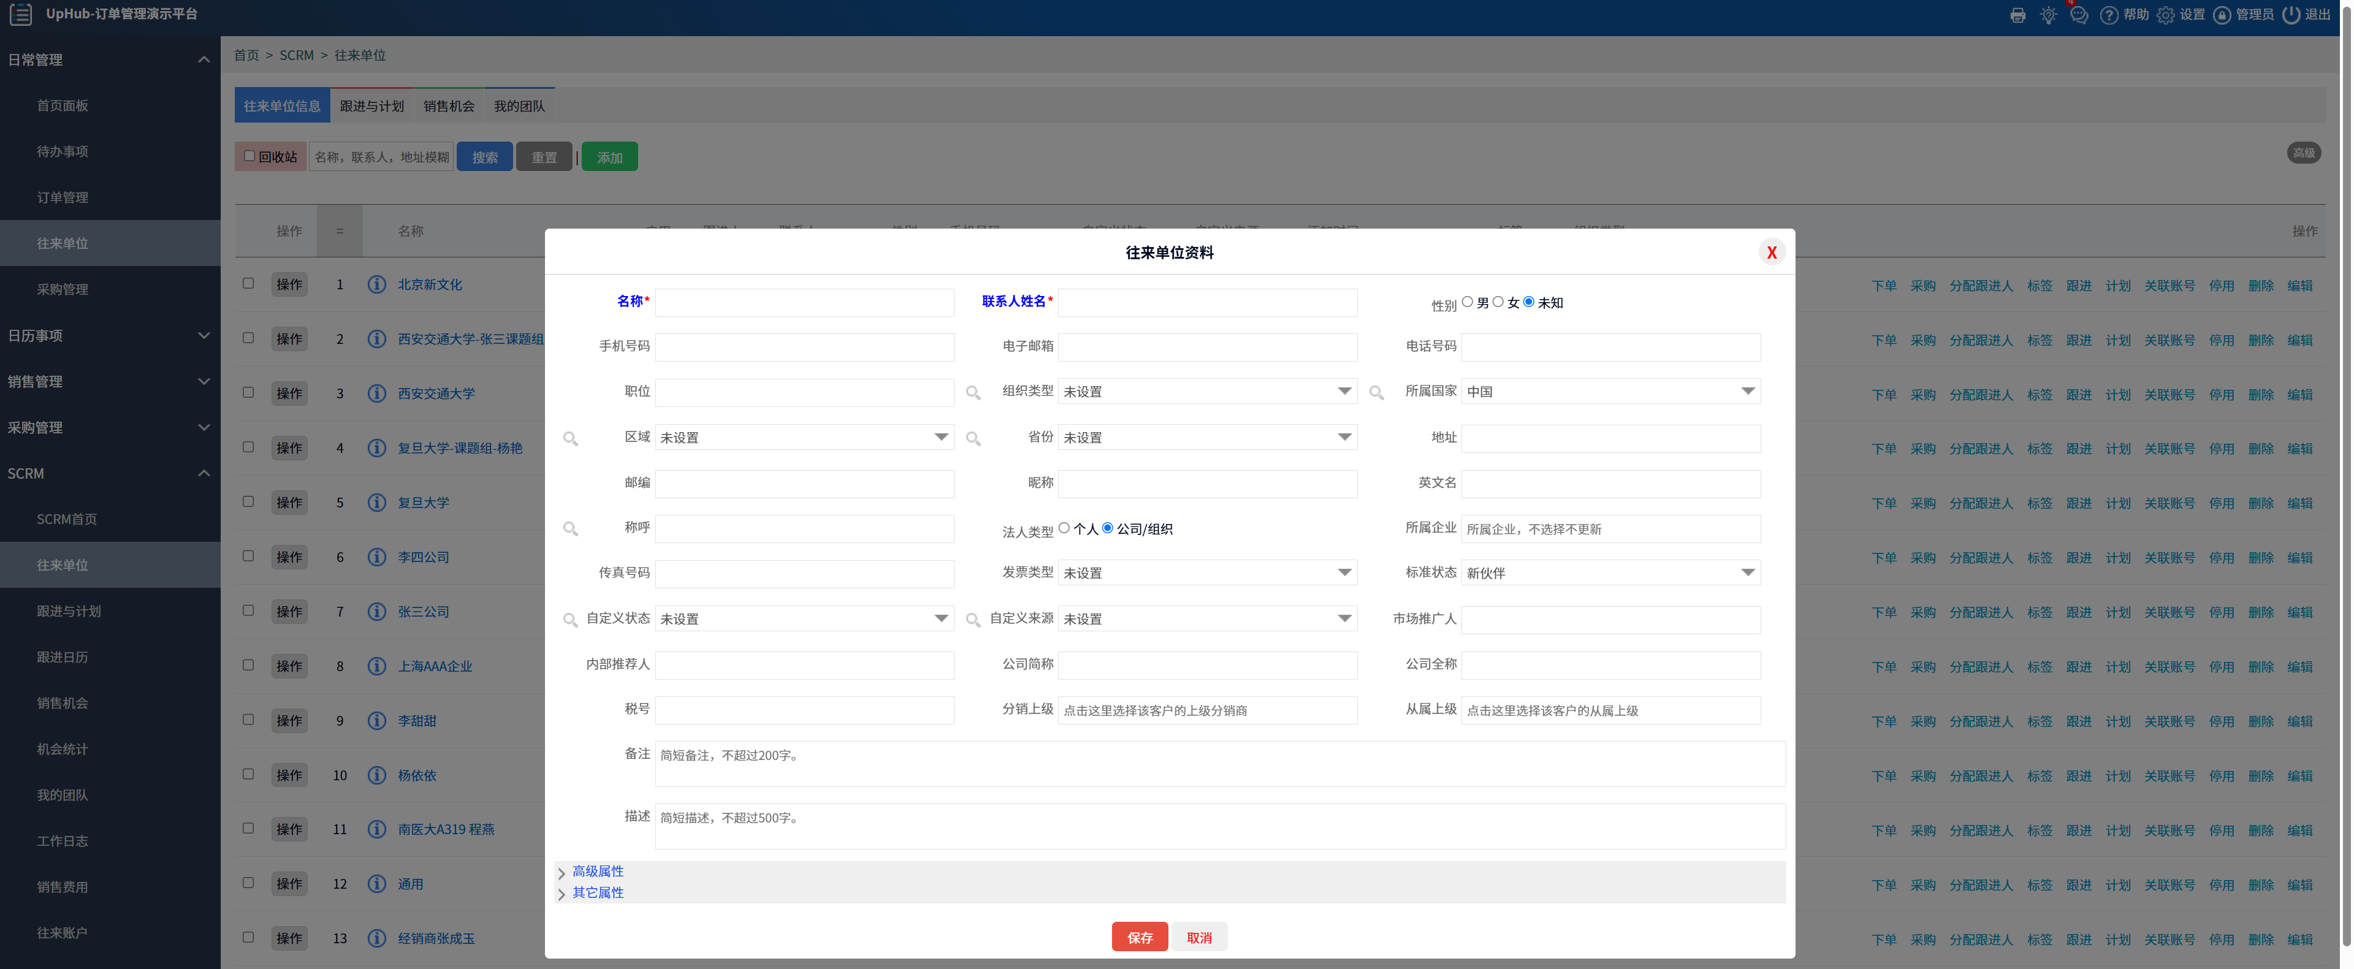Click magnifier icon next to 所属国家
Viewport: 2354px width, 969px height.
(x=1376, y=393)
